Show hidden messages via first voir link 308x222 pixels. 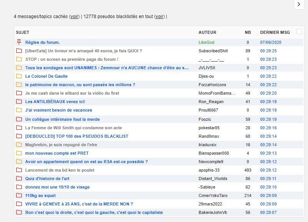click(x=74, y=17)
